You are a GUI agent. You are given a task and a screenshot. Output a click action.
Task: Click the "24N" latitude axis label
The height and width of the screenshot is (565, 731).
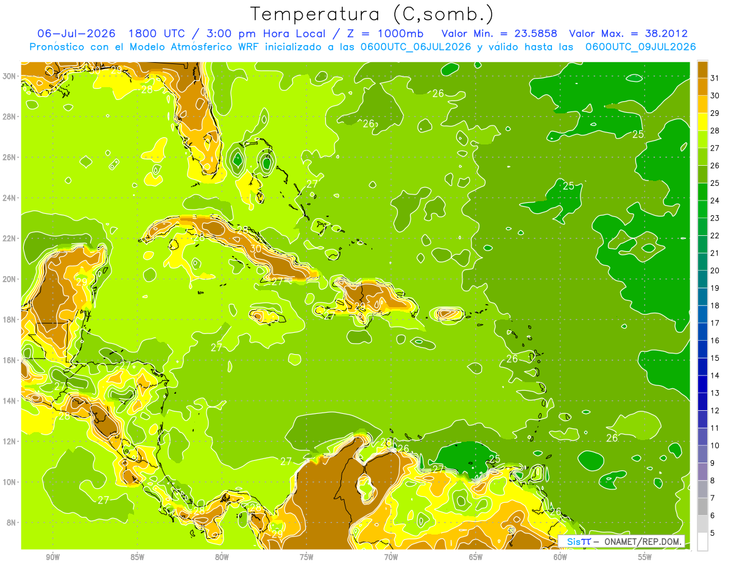pyautogui.click(x=9, y=197)
